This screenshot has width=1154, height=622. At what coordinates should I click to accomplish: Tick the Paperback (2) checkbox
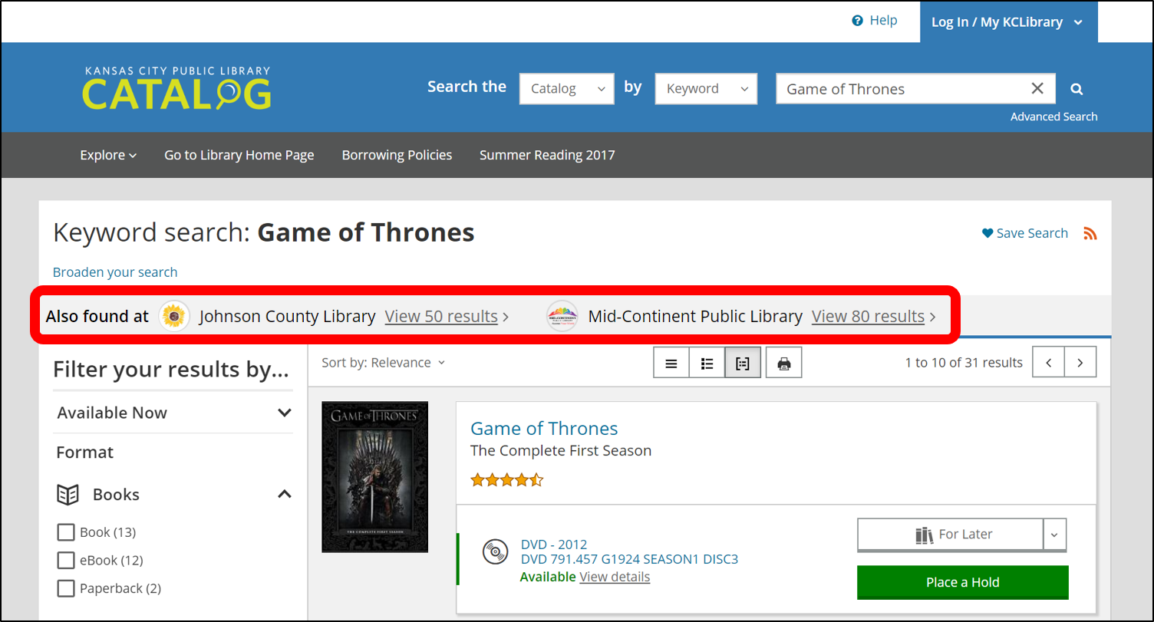pos(66,589)
